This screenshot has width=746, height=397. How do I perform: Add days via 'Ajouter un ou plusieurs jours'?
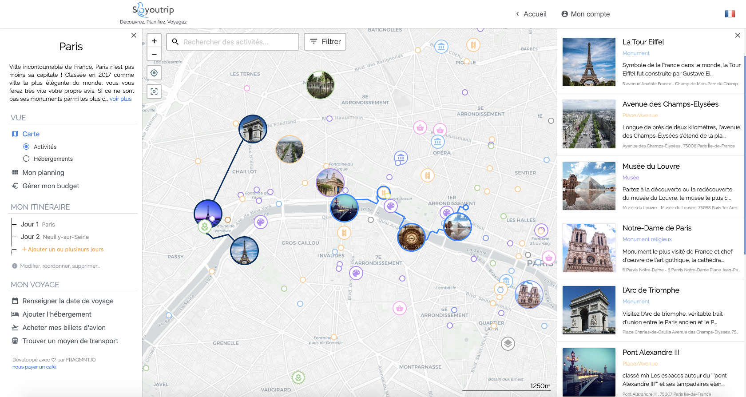tap(63, 250)
